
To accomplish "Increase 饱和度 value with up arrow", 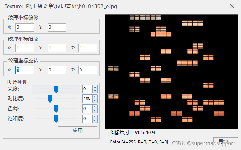I will 95,117.
